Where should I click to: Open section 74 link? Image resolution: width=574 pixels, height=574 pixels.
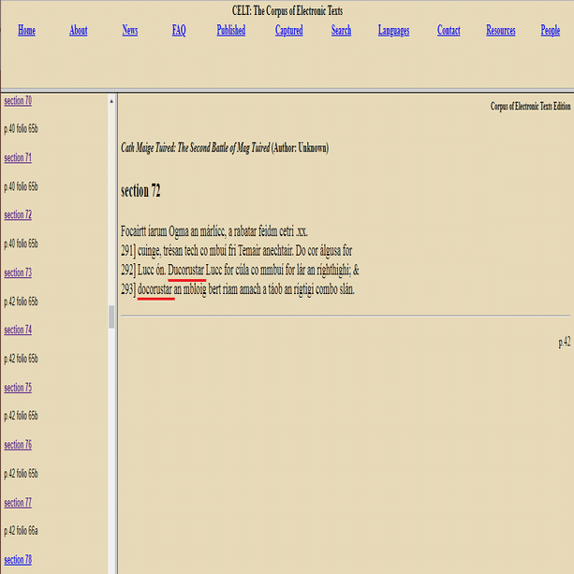(x=18, y=330)
